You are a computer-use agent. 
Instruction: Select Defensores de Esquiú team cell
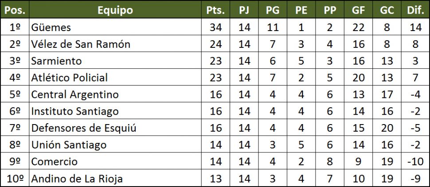(83, 129)
